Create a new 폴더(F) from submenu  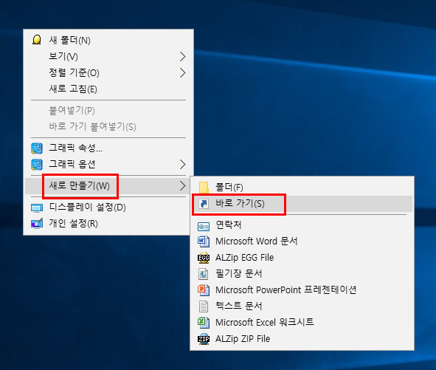[x=302, y=188]
